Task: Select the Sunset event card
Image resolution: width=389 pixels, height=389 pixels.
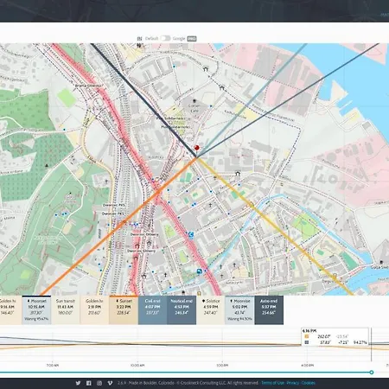Action: 124,309
